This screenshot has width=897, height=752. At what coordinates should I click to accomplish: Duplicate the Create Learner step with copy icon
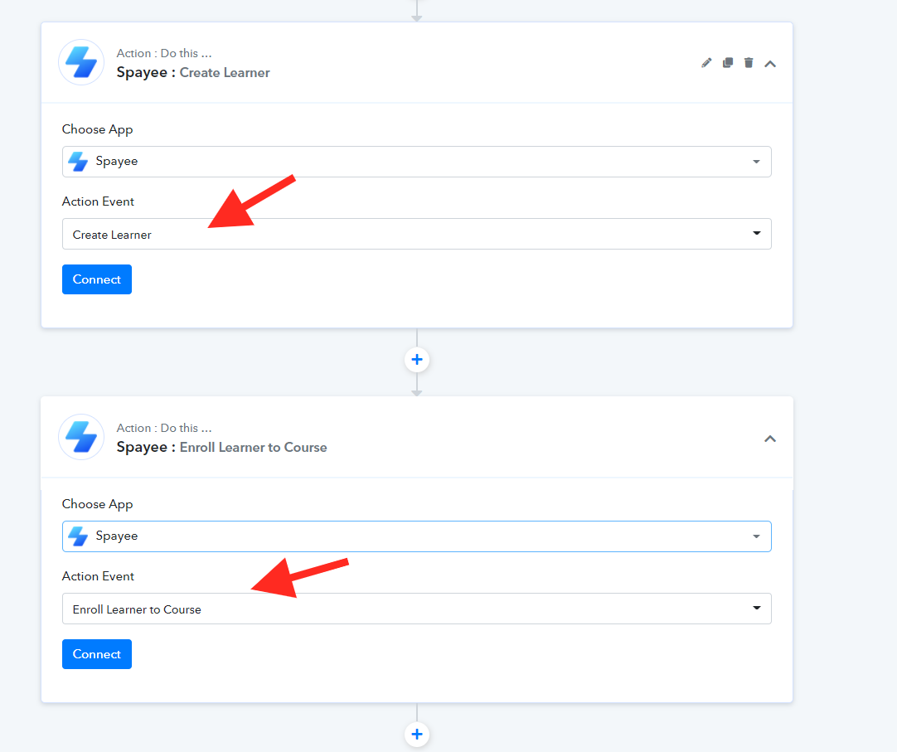728,63
